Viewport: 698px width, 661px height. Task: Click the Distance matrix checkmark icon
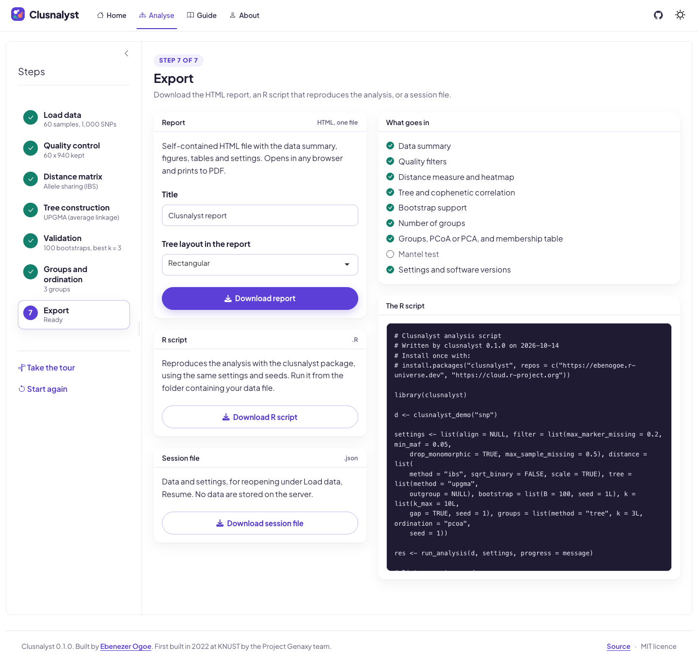[x=31, y=179]
